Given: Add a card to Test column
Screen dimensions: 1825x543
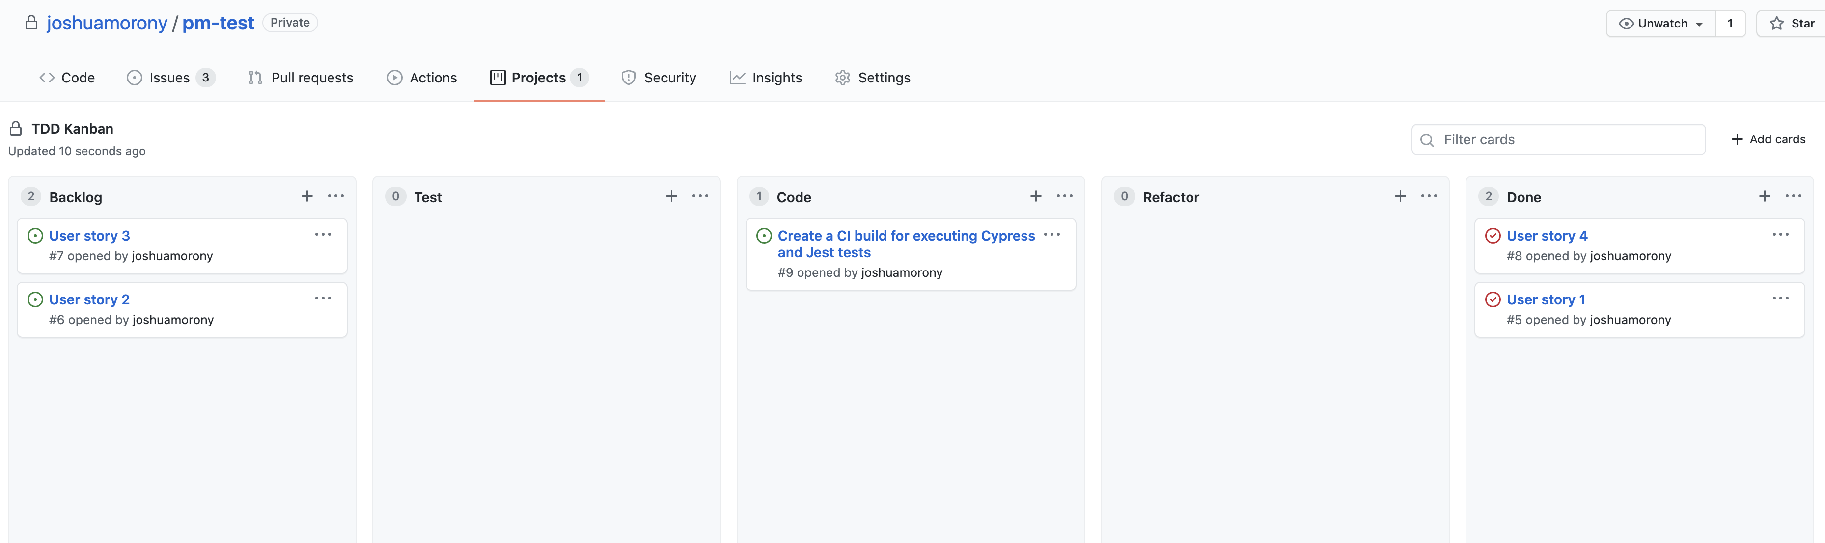Looking at the screenshot, I should (671, 196).
